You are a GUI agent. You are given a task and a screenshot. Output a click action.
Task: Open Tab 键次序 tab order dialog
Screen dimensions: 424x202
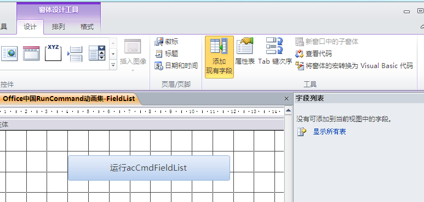coord(275,52)
